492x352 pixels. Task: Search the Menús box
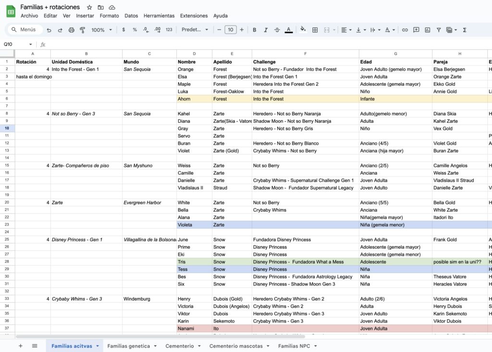[x=25, y=29]
